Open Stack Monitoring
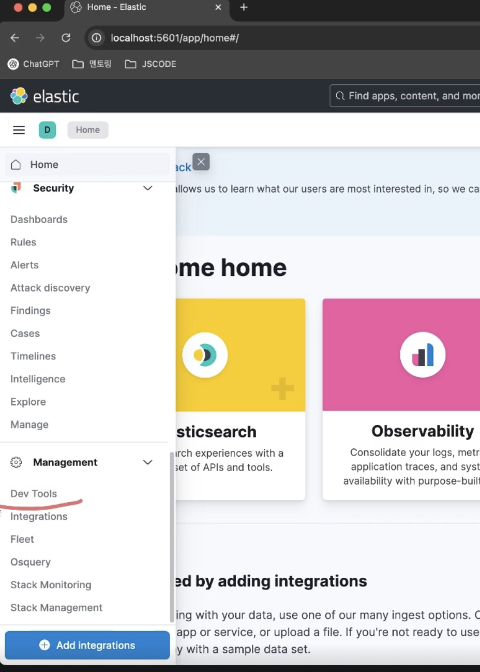The height and width of the screenshot is (672, 480). pyautogui.click(x=51, y=585)
